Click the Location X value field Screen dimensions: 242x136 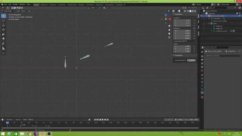tap(182, 20)
